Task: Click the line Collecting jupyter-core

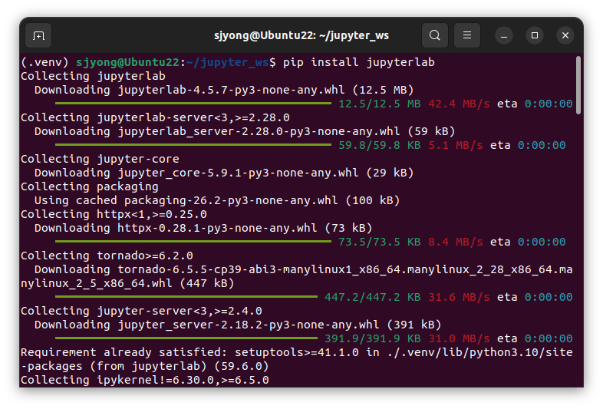Action: 100,159
